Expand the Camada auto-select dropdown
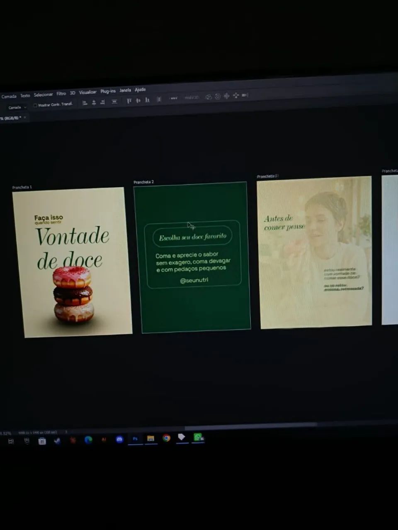This screenshot has width=398, height=530. point(17,107)
